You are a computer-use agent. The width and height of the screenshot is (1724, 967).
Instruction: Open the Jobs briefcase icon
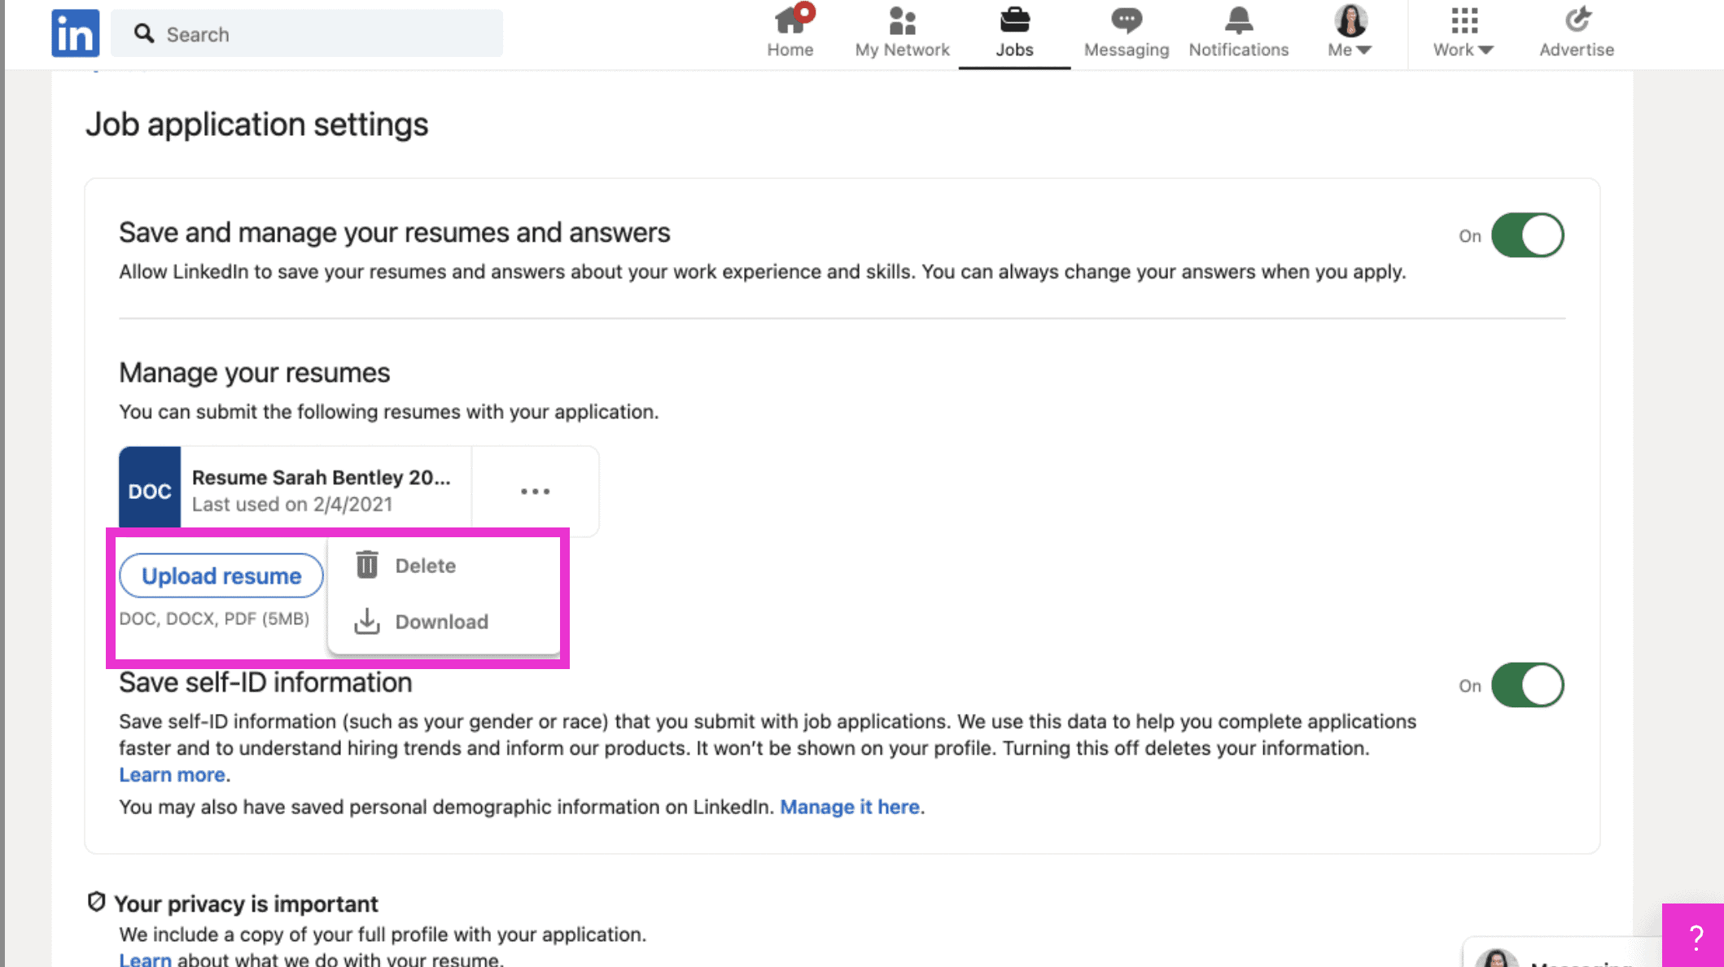point(1014,20)
